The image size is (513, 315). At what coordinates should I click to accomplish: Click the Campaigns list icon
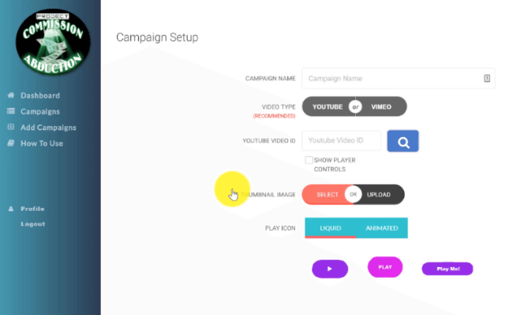click(11, 111)
